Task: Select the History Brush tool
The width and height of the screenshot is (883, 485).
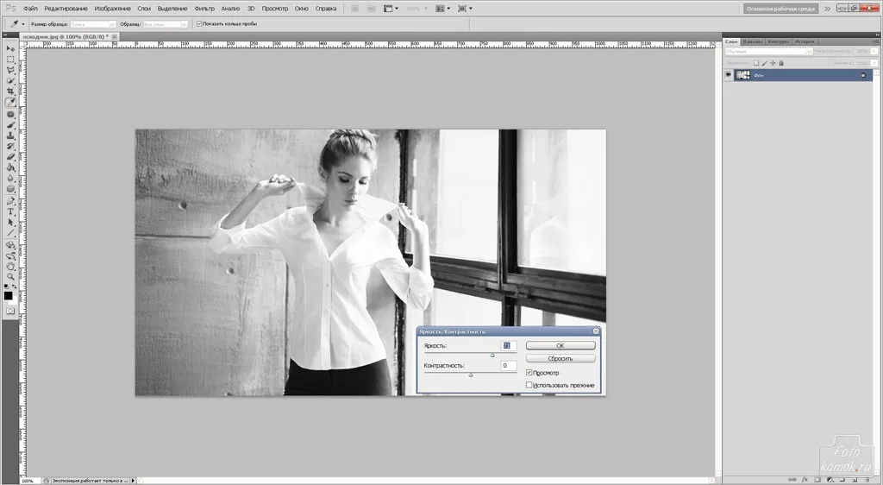Action: (x=10, y=147)
